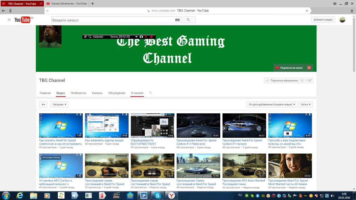Click the browser back arrow
Viewport: 356px width, 200px height.
click(x=4, y=11)
